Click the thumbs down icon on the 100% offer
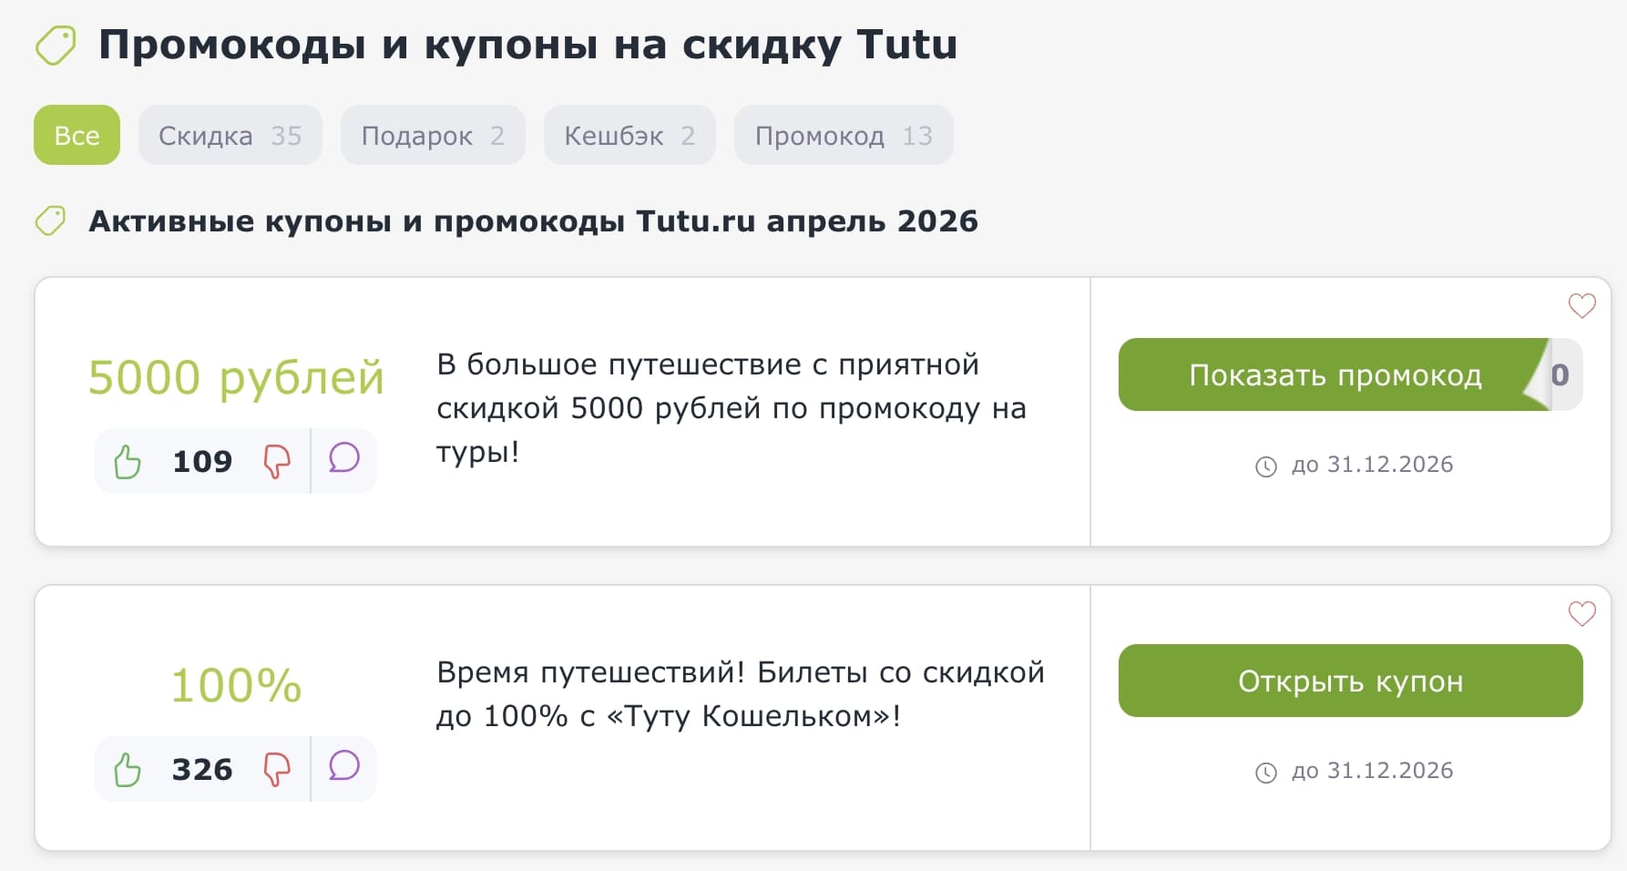The width and height of the screenshot is (1627, 871). pos(280,769)
